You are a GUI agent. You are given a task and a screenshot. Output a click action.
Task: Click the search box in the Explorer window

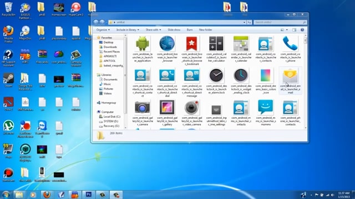click(280, 22)
